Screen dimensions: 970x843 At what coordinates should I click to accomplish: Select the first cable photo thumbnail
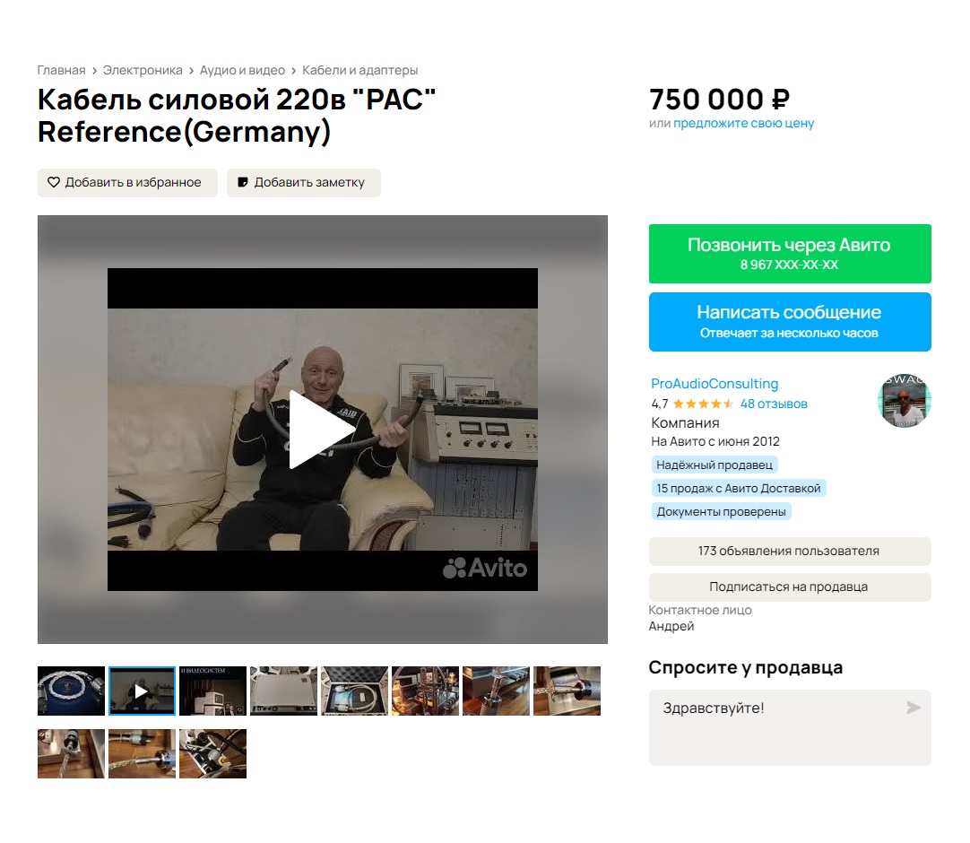71,691
